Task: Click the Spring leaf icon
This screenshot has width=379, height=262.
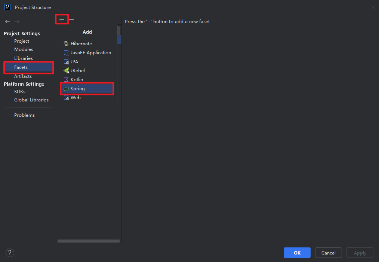Action: tap(66, 89)
